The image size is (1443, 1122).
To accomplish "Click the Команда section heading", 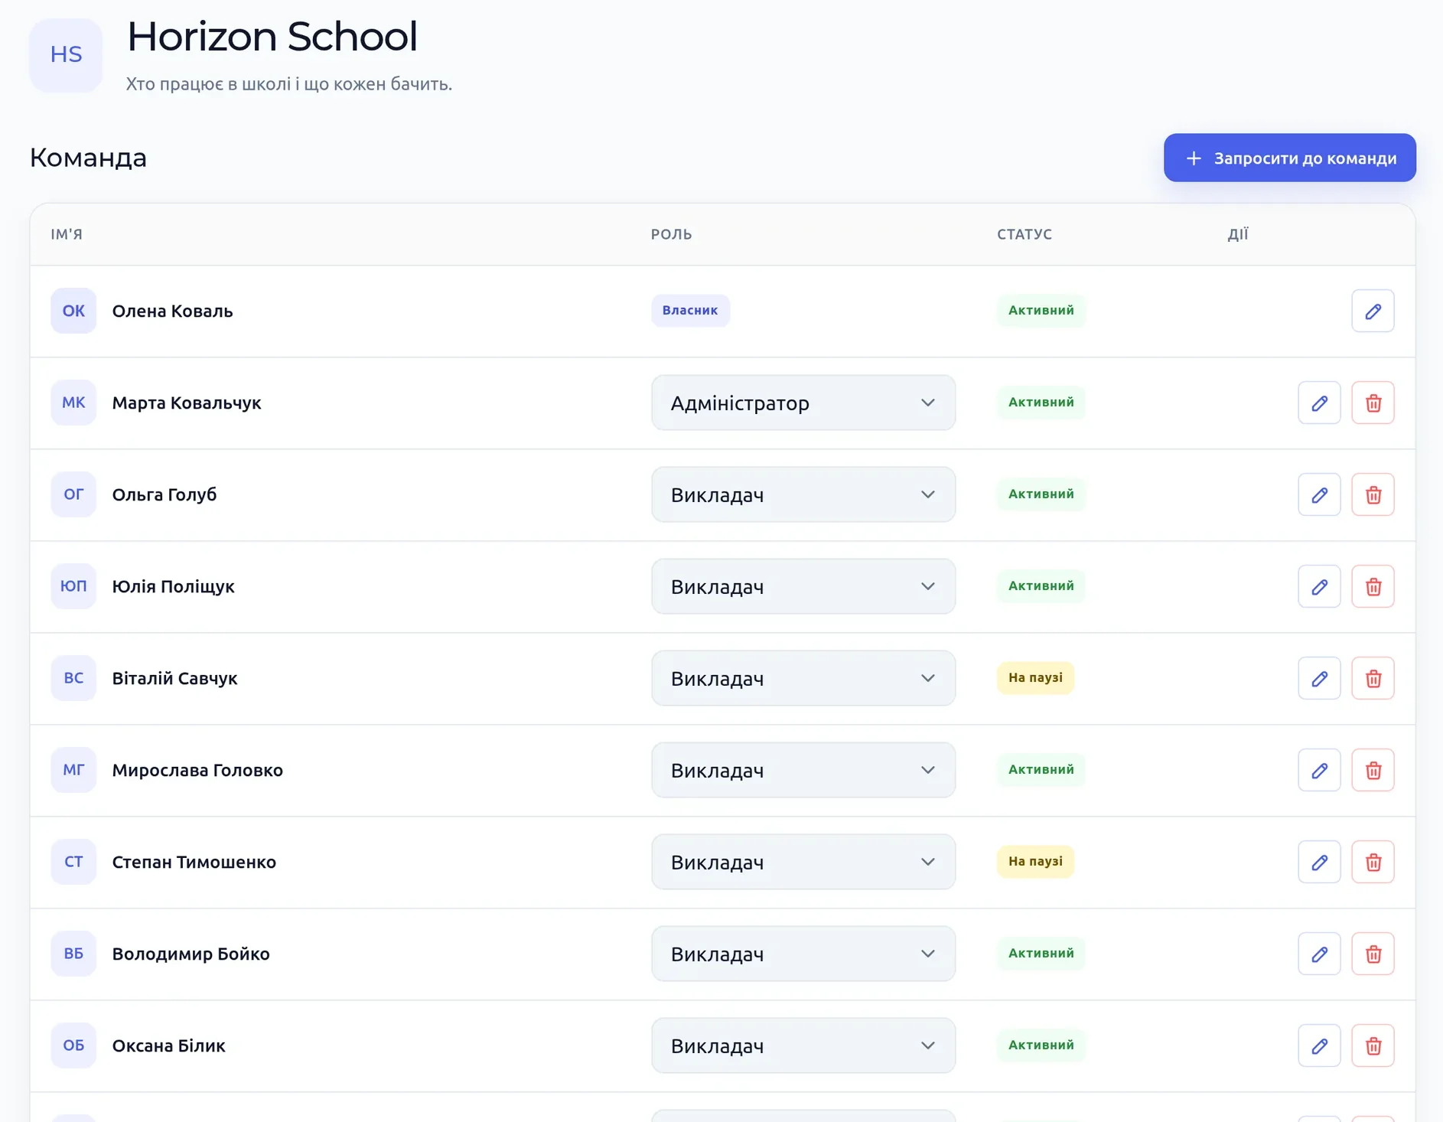I will point(88,158).
